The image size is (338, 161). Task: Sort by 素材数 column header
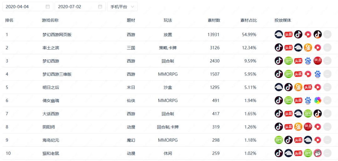[214, 20]
